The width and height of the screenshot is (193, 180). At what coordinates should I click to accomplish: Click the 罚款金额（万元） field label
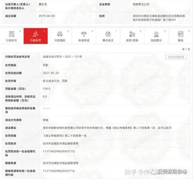coord(15,89)
